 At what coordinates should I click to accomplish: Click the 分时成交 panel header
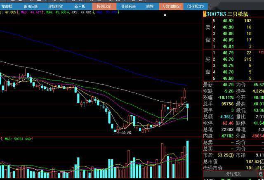click(233, 174)
